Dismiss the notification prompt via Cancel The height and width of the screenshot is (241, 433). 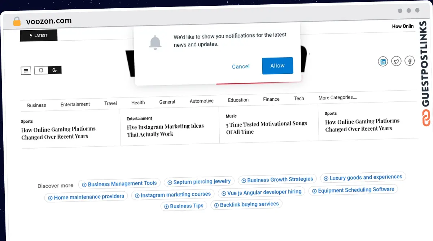tap(241, 67)
